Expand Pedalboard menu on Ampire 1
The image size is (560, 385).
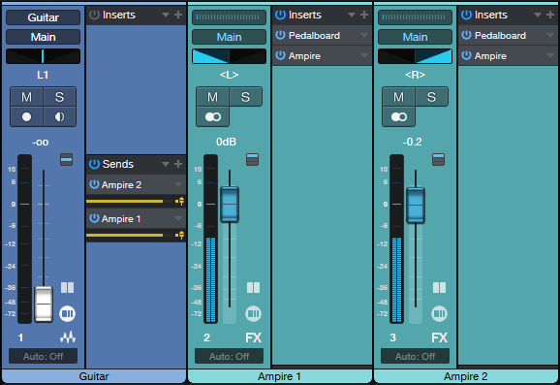click(x=364, y=35)
